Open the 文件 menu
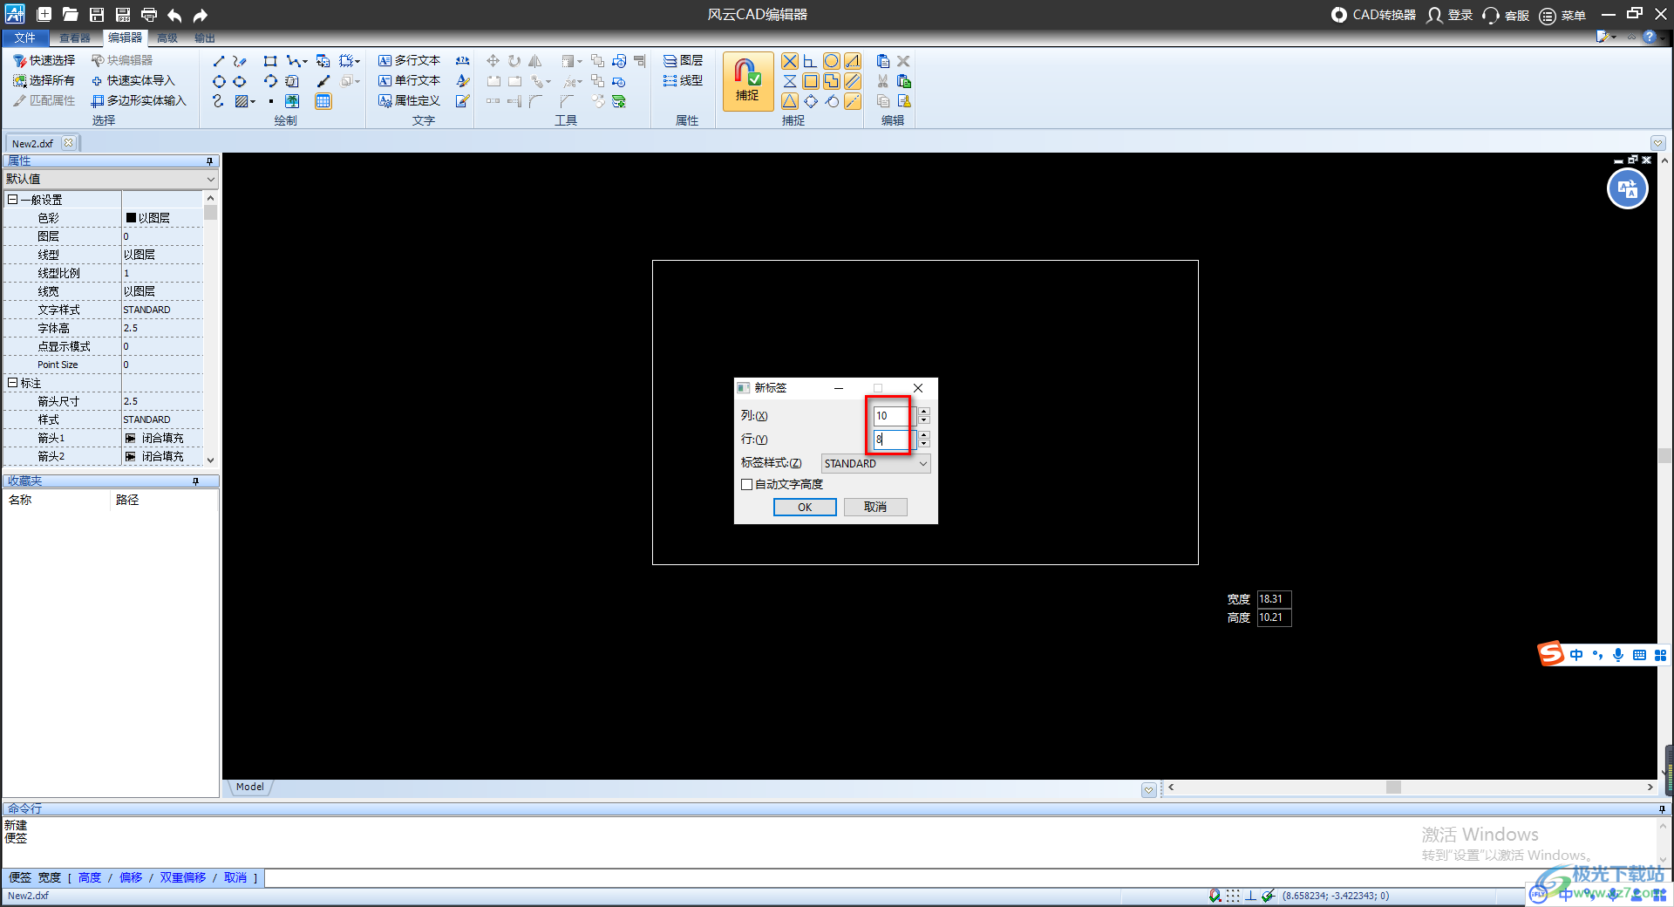1674x907 pixels. point(24,38)
